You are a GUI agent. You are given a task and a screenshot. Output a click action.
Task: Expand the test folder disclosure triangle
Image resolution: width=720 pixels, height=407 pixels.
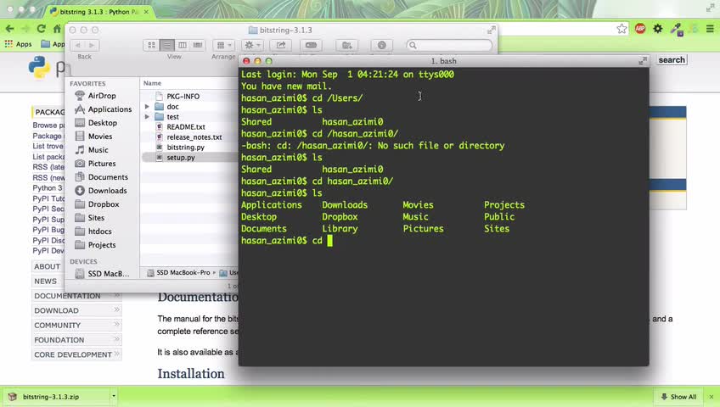coord(147,116)
